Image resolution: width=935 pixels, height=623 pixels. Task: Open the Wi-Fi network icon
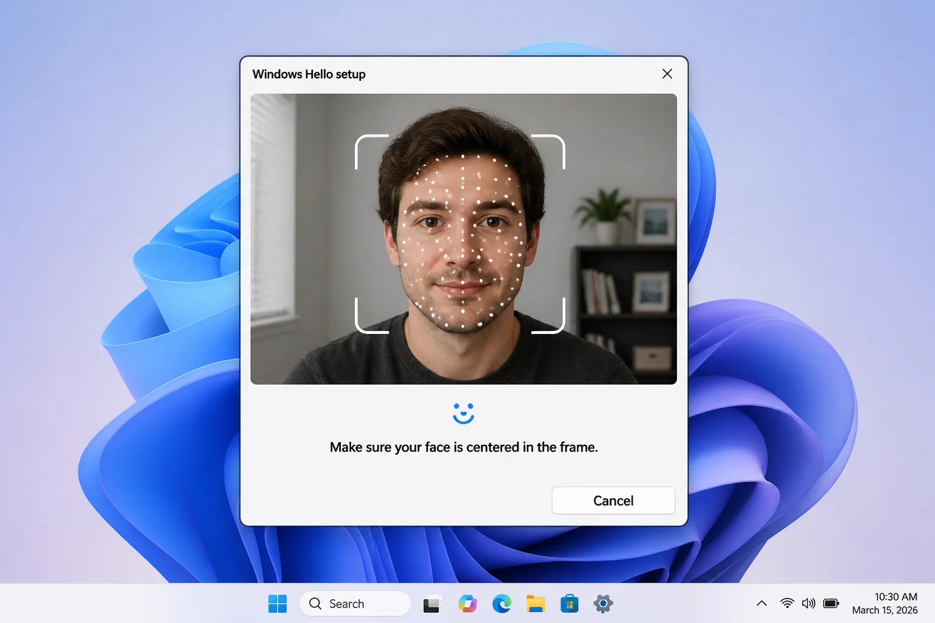point(787,603)
